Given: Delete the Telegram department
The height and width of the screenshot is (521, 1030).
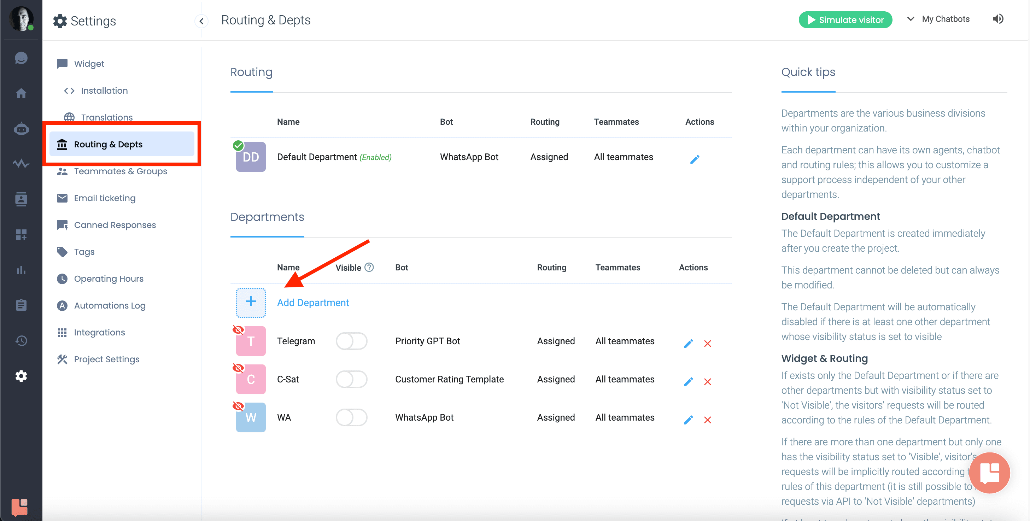Looking at the screenshot, I should pos(707,344).
